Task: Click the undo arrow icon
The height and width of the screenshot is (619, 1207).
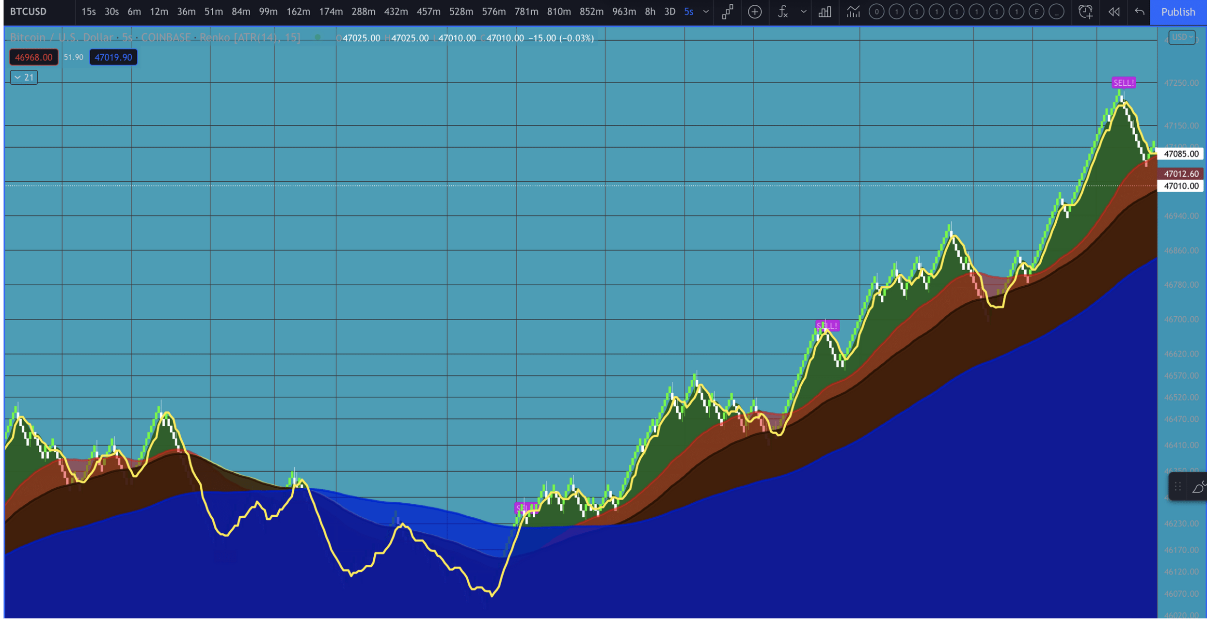Action: (1140, 12)
